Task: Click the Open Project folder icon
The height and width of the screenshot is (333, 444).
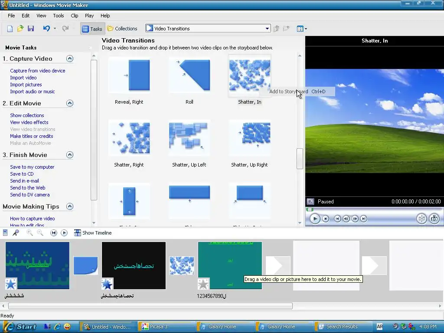Action: (x=20, y=28)
